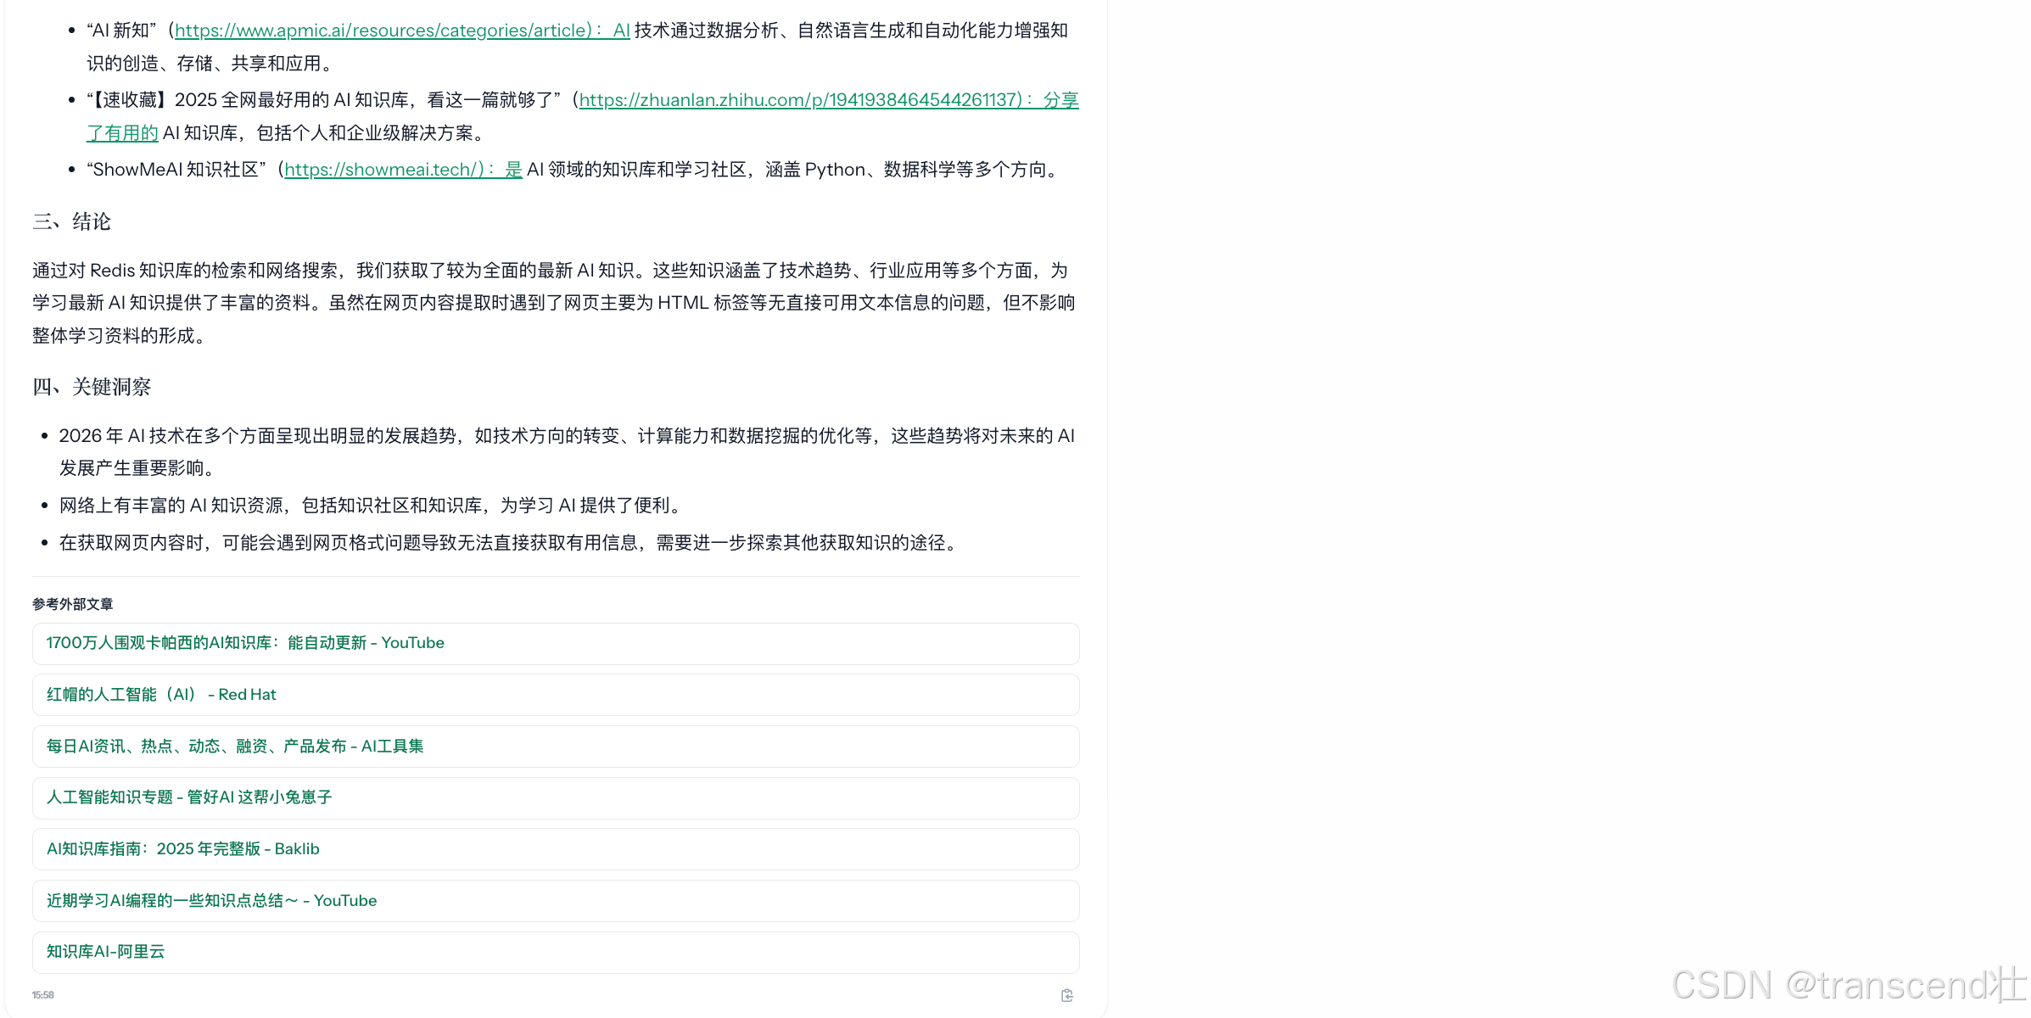The width and height of the screenshot is (2031, 1018).
Task: Open the 1700万人围观卡帕西 YouTube reference
Action: (x=245, y=643)
